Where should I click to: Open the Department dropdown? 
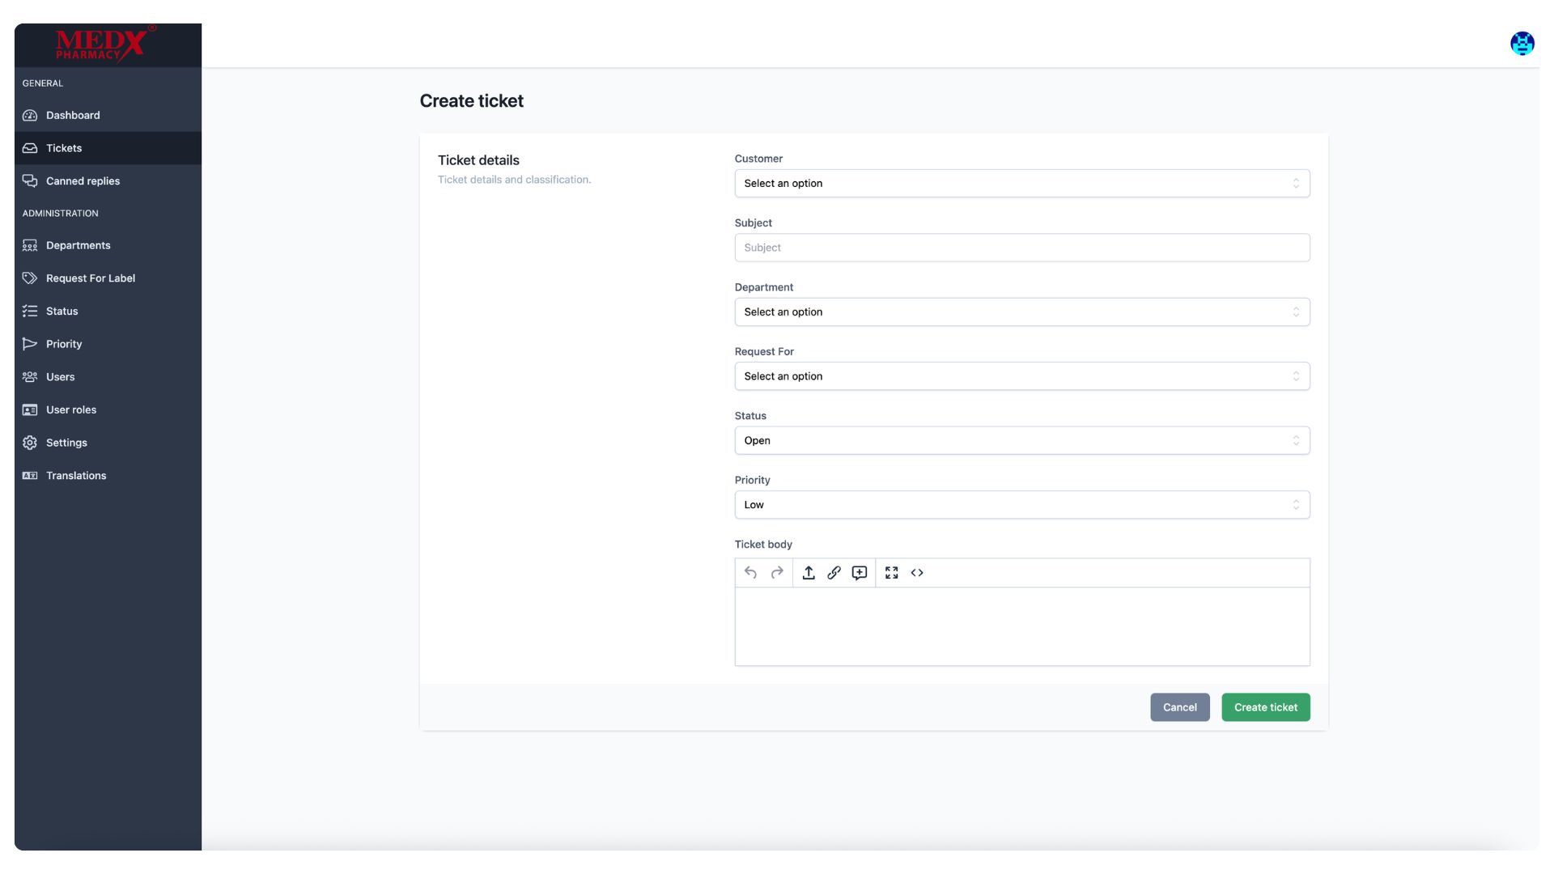[1022, 312]
